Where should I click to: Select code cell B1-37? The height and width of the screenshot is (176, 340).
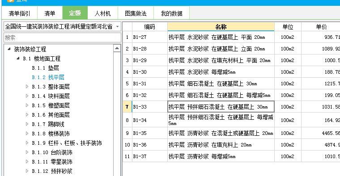(149, 156)
